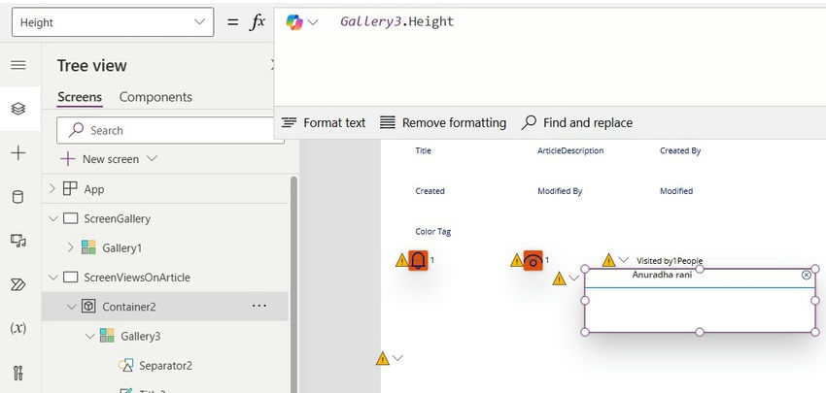Click the warning icon beside the bell
The height and width of the screenshot is (393, 826).
(x=402, y=260)
